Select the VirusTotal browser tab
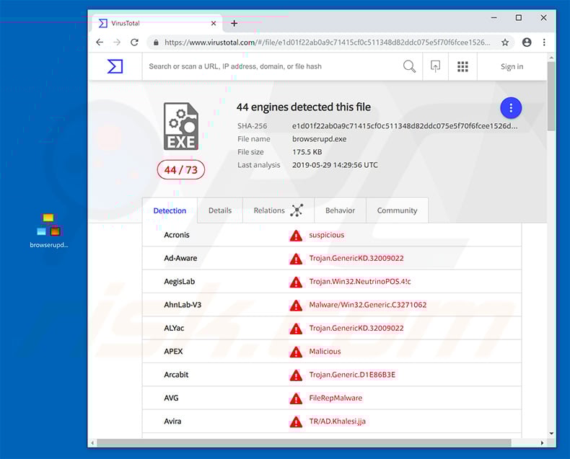The image size is (570, 459). (157, 23)
